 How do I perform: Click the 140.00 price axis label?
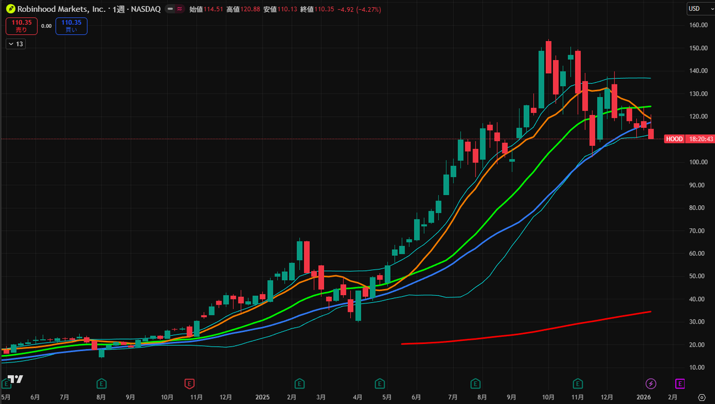[x=699, y=71]
